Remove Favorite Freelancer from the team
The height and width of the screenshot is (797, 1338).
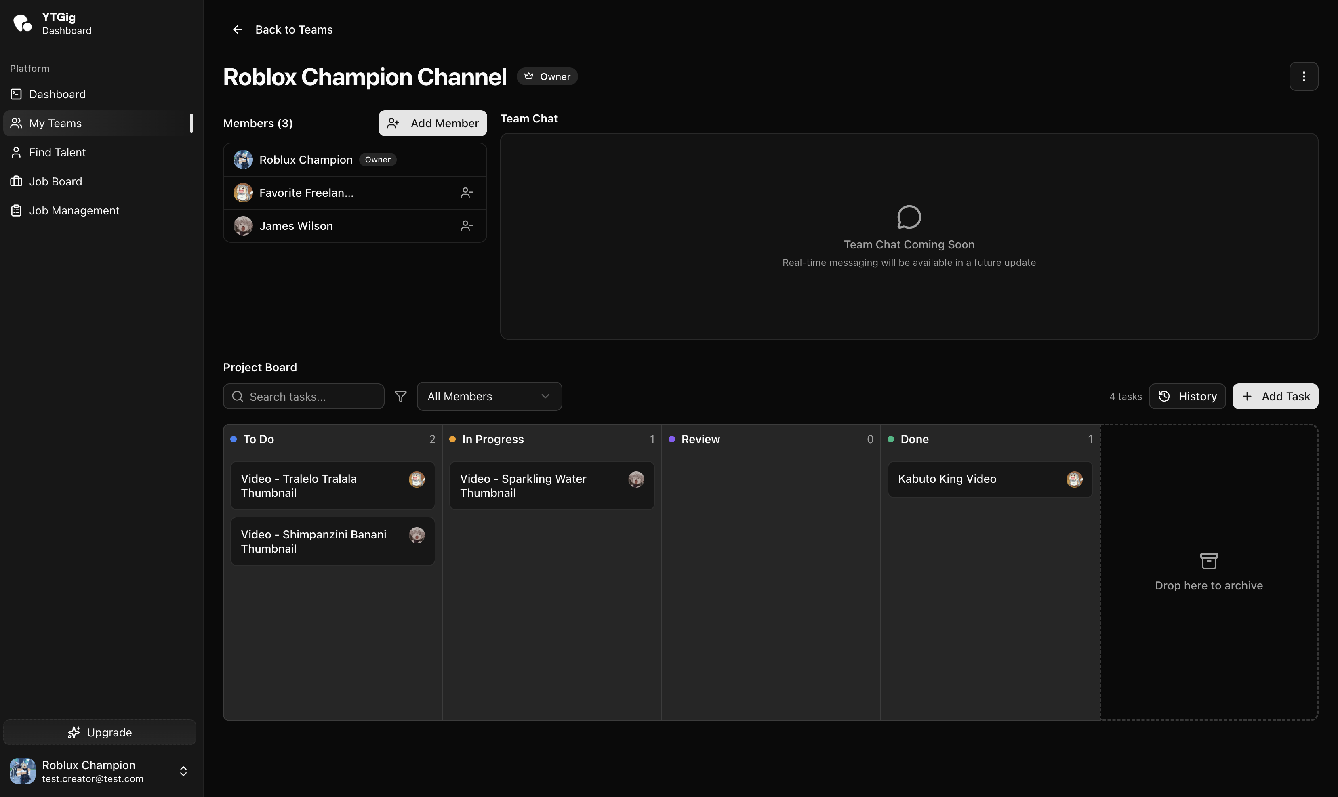(466, 193)
